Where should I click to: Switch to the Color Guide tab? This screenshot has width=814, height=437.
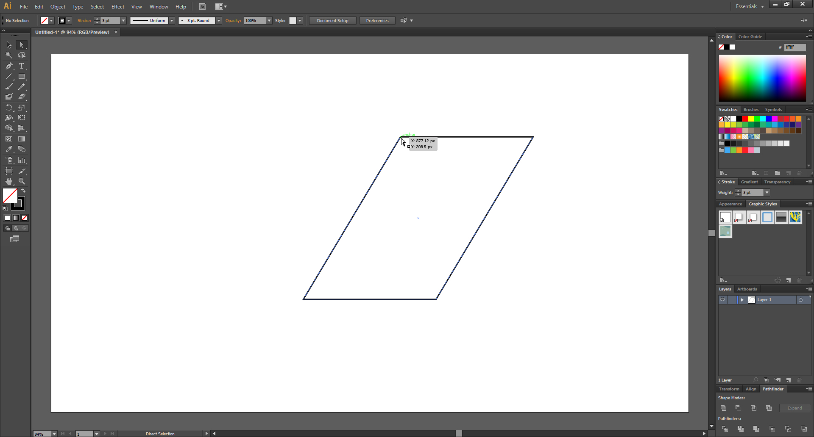[x=750, y=37]
